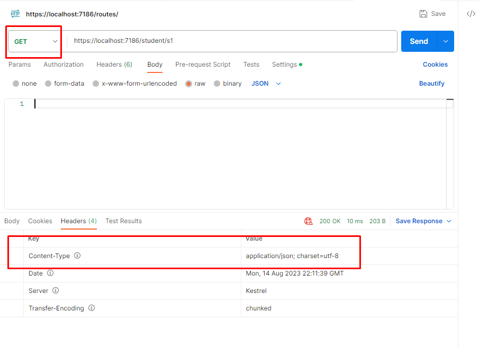Open the Pre-request Script tab
479x348 pixels.
pos(203,65)
